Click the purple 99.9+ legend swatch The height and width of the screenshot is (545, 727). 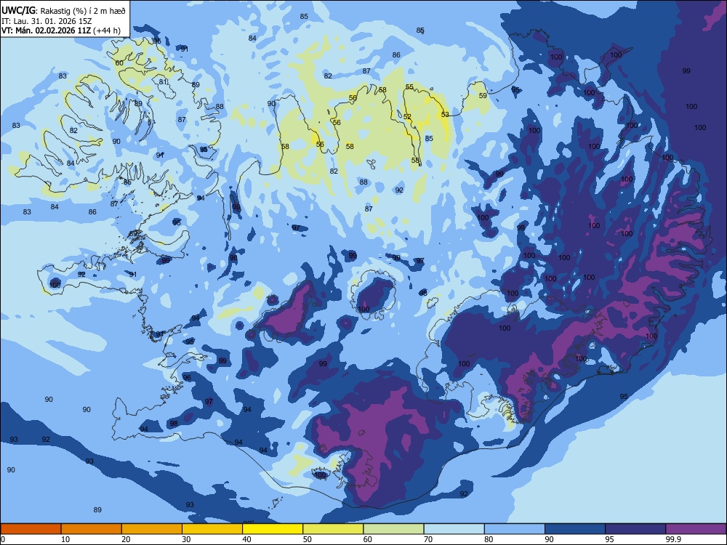click(x=696, y=529)
